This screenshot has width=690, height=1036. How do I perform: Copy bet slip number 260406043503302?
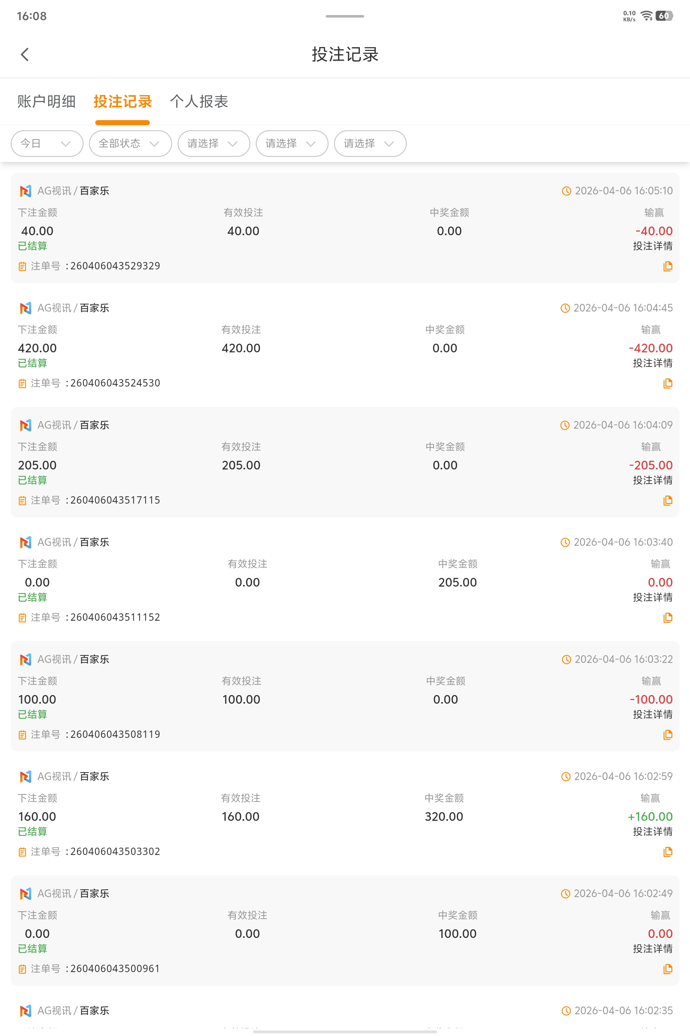(x=667, y=852)
